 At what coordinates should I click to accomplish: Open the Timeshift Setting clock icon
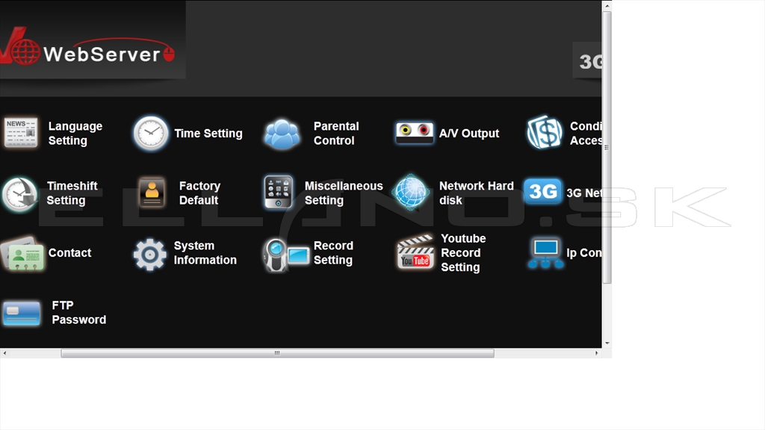click(20, 195)
